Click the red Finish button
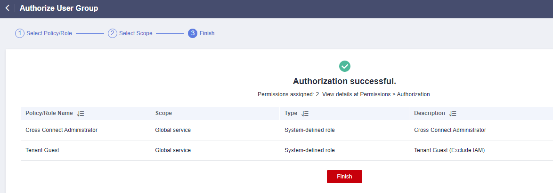 pos(345,177)
